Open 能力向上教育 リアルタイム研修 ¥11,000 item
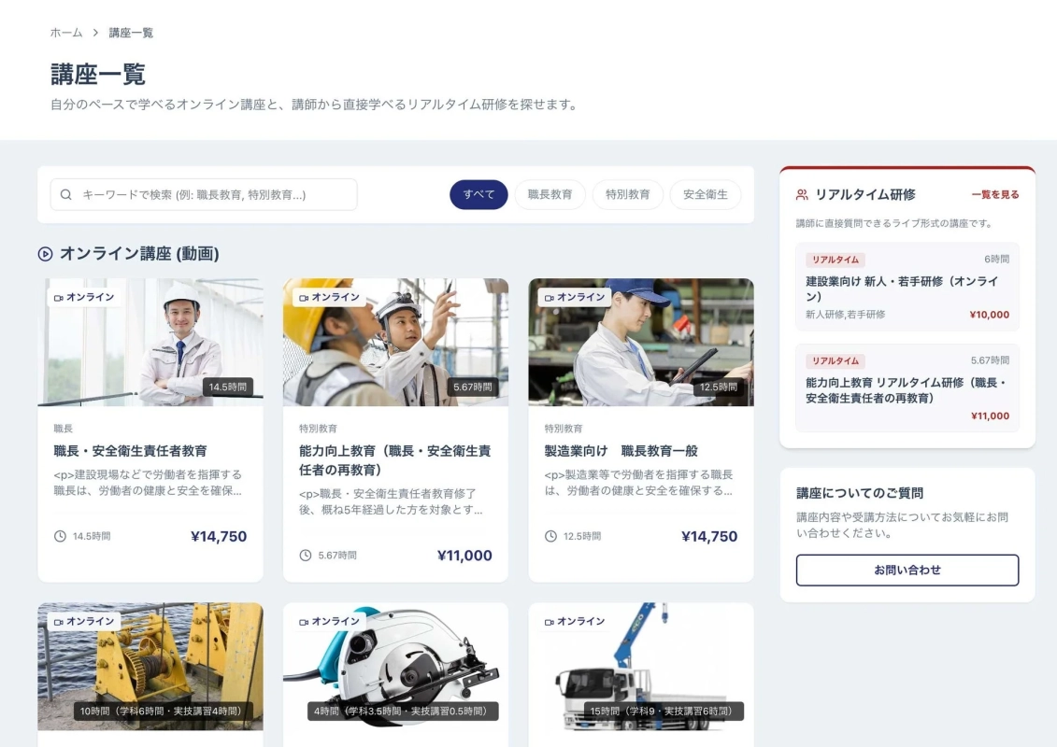The width and height of the screenshot is (1057, 747). (907, 388)
